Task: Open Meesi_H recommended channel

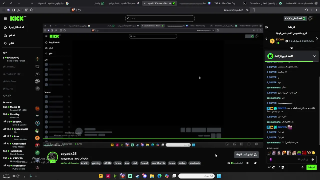Action: pyautogui.click(x=21, y=108)
